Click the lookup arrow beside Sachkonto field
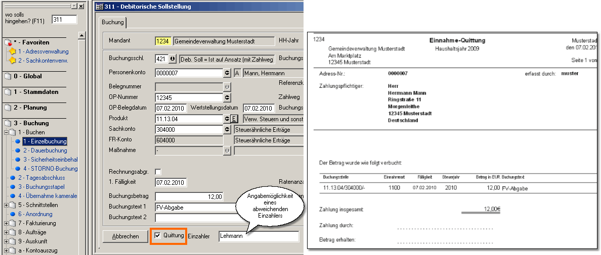 click(x=227, y=129)
